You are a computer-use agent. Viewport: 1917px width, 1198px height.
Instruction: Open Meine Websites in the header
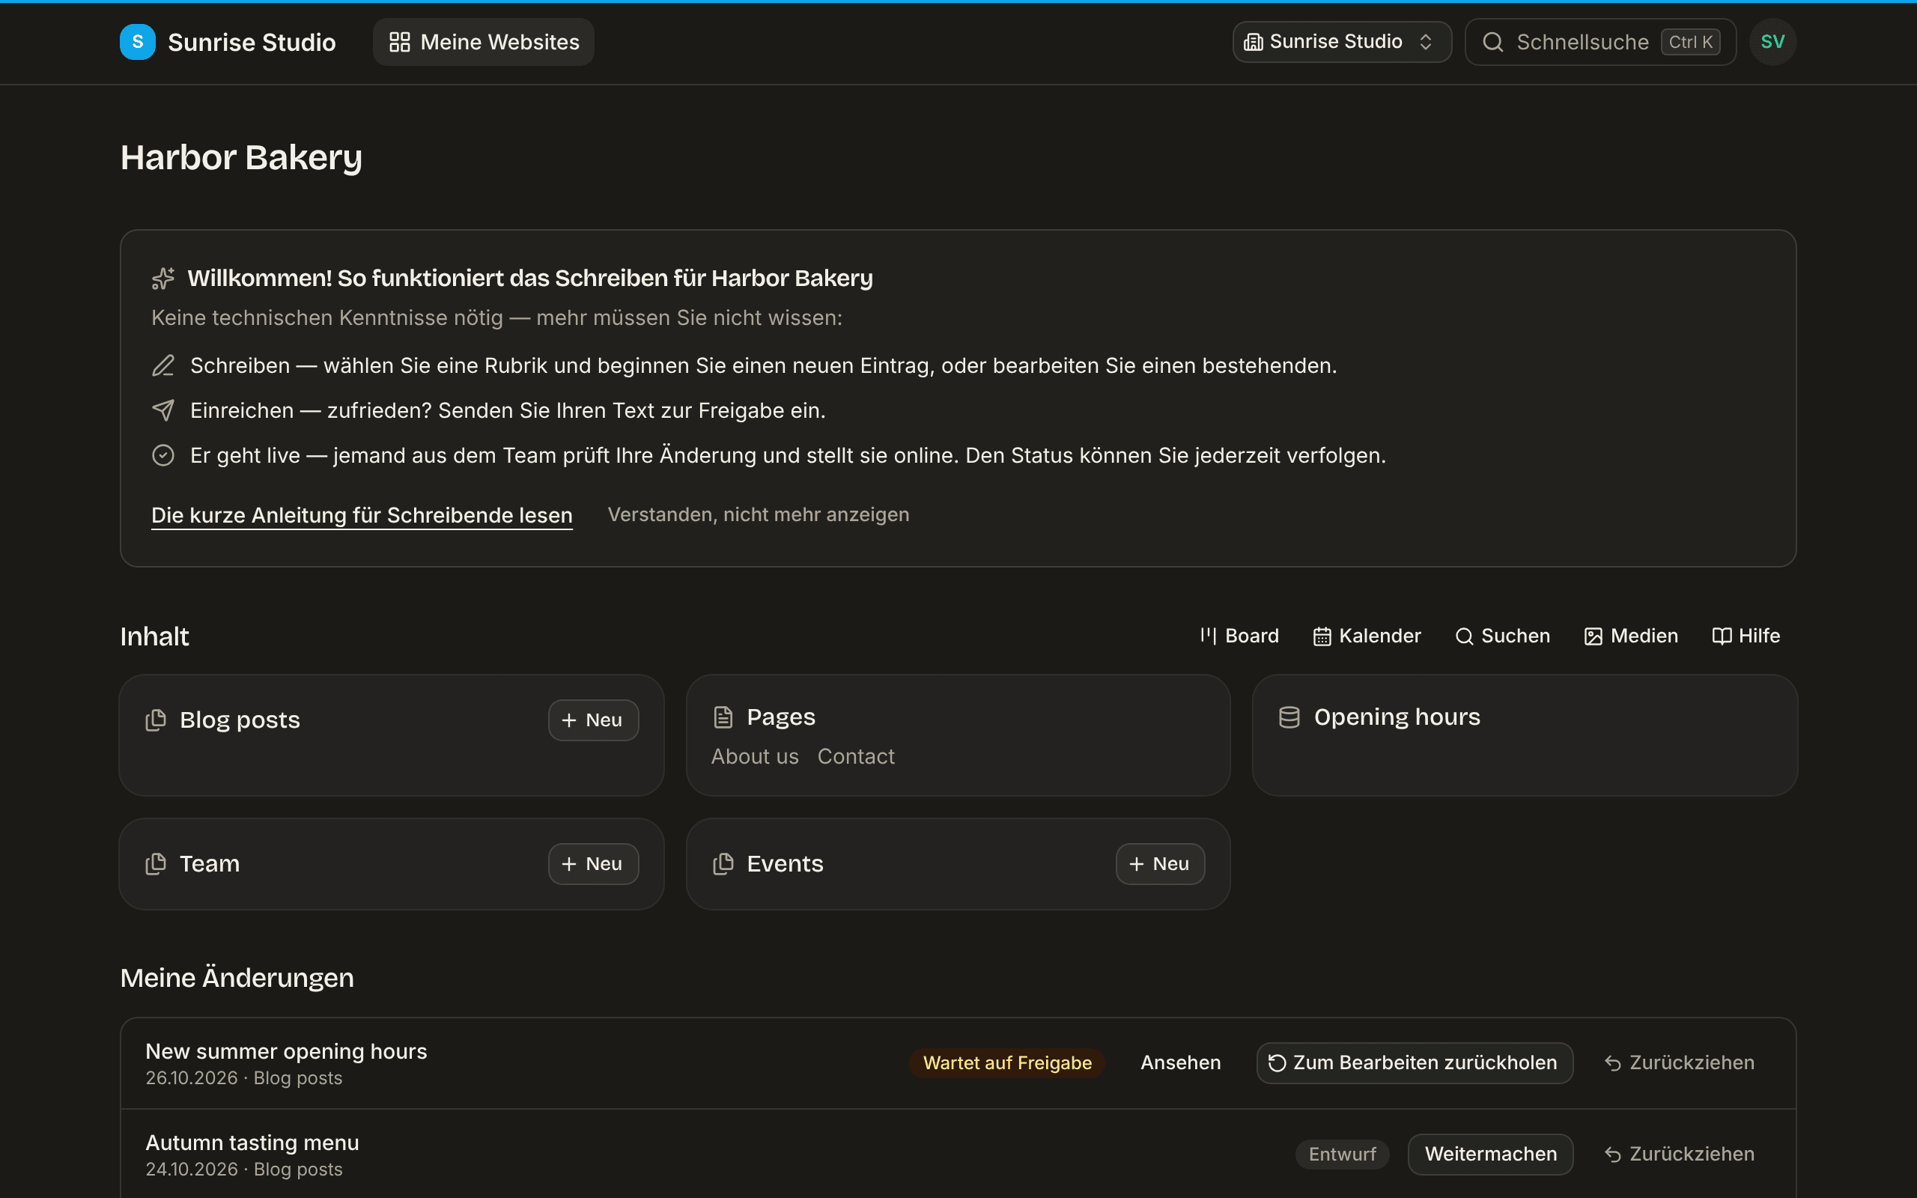(x=483, y=42)
